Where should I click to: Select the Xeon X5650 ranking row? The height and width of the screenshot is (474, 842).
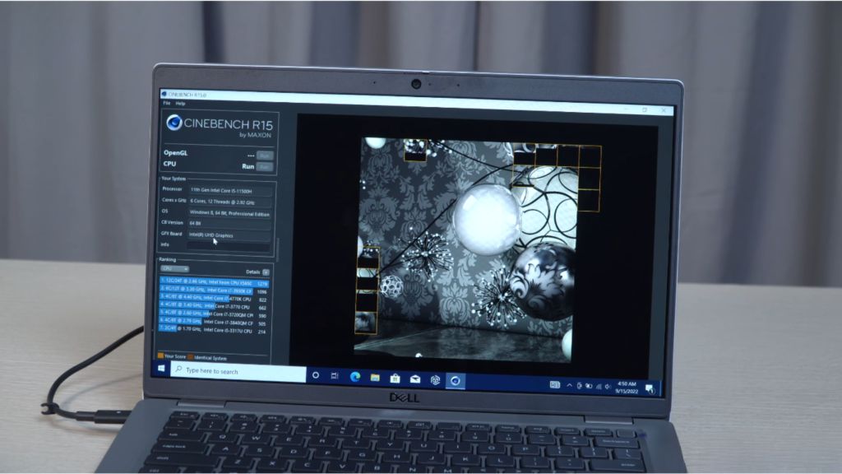(x=215, y=282)
